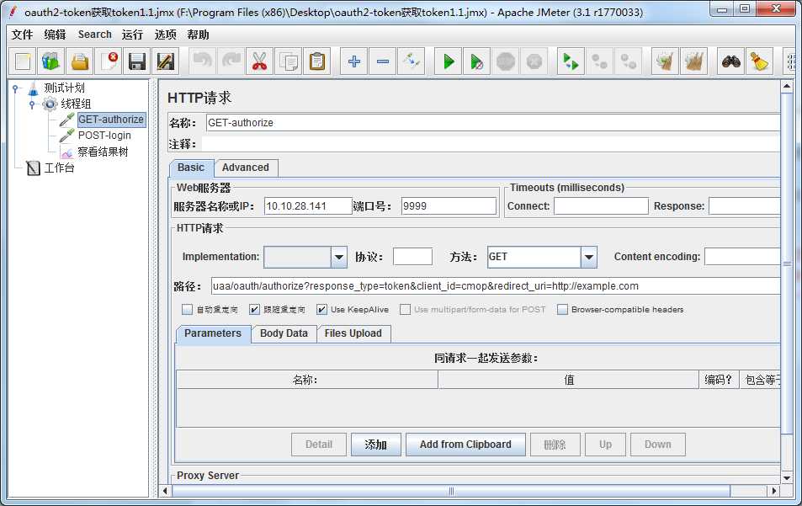
Task: Select 察看结果树 in the tree
Action: (103, 152)
